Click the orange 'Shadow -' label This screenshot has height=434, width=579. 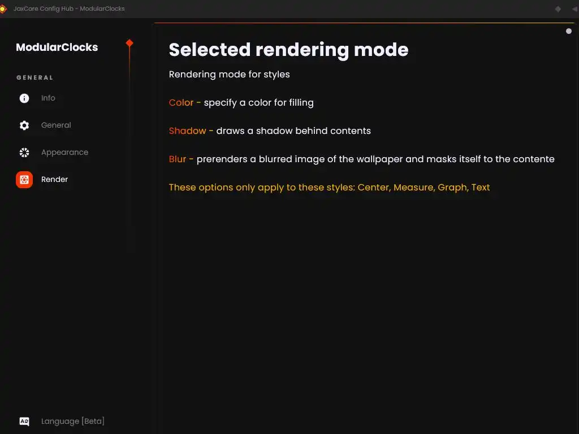191,131
